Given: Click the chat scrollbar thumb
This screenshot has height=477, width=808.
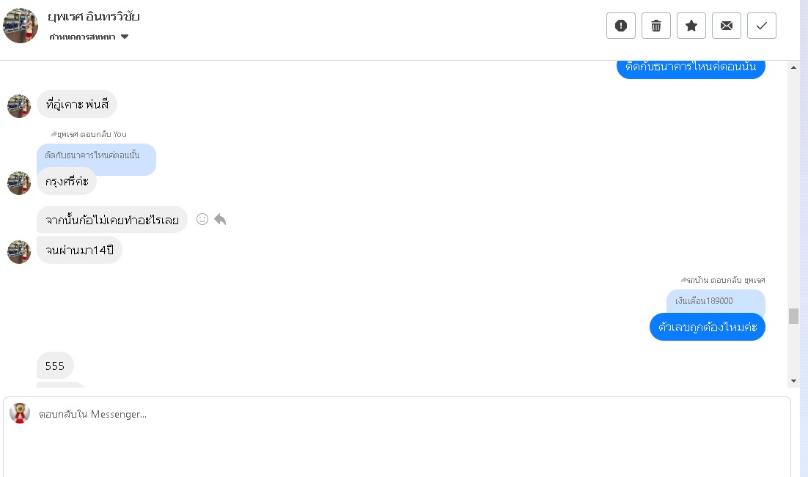Looking at the screenshot, I should click(793, 316).
